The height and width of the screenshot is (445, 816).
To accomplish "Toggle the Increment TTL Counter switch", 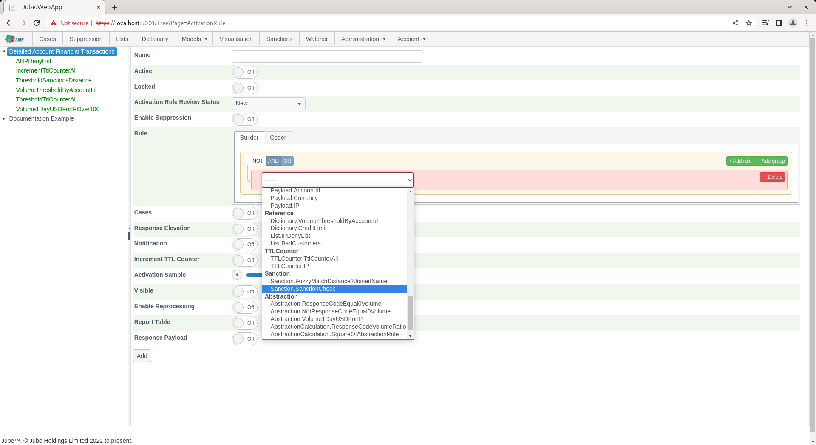I will 245,260.
